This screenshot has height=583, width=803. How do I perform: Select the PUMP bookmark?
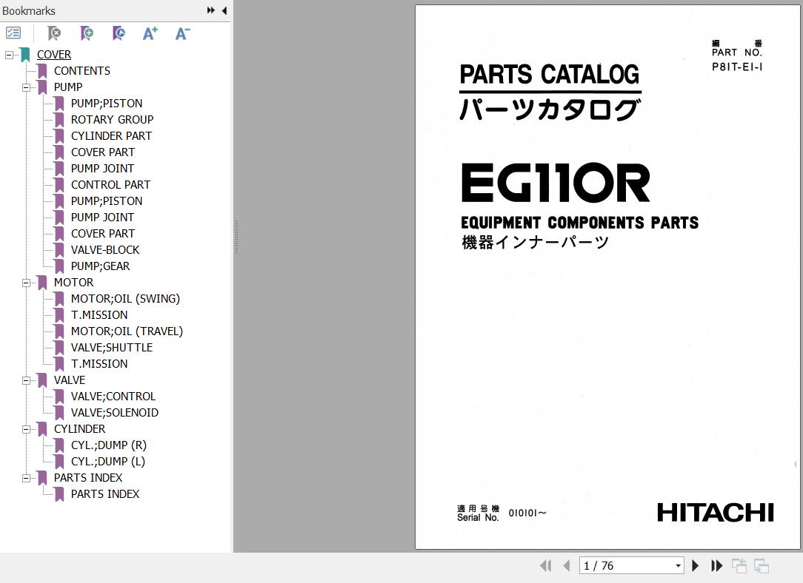[68, 87]
